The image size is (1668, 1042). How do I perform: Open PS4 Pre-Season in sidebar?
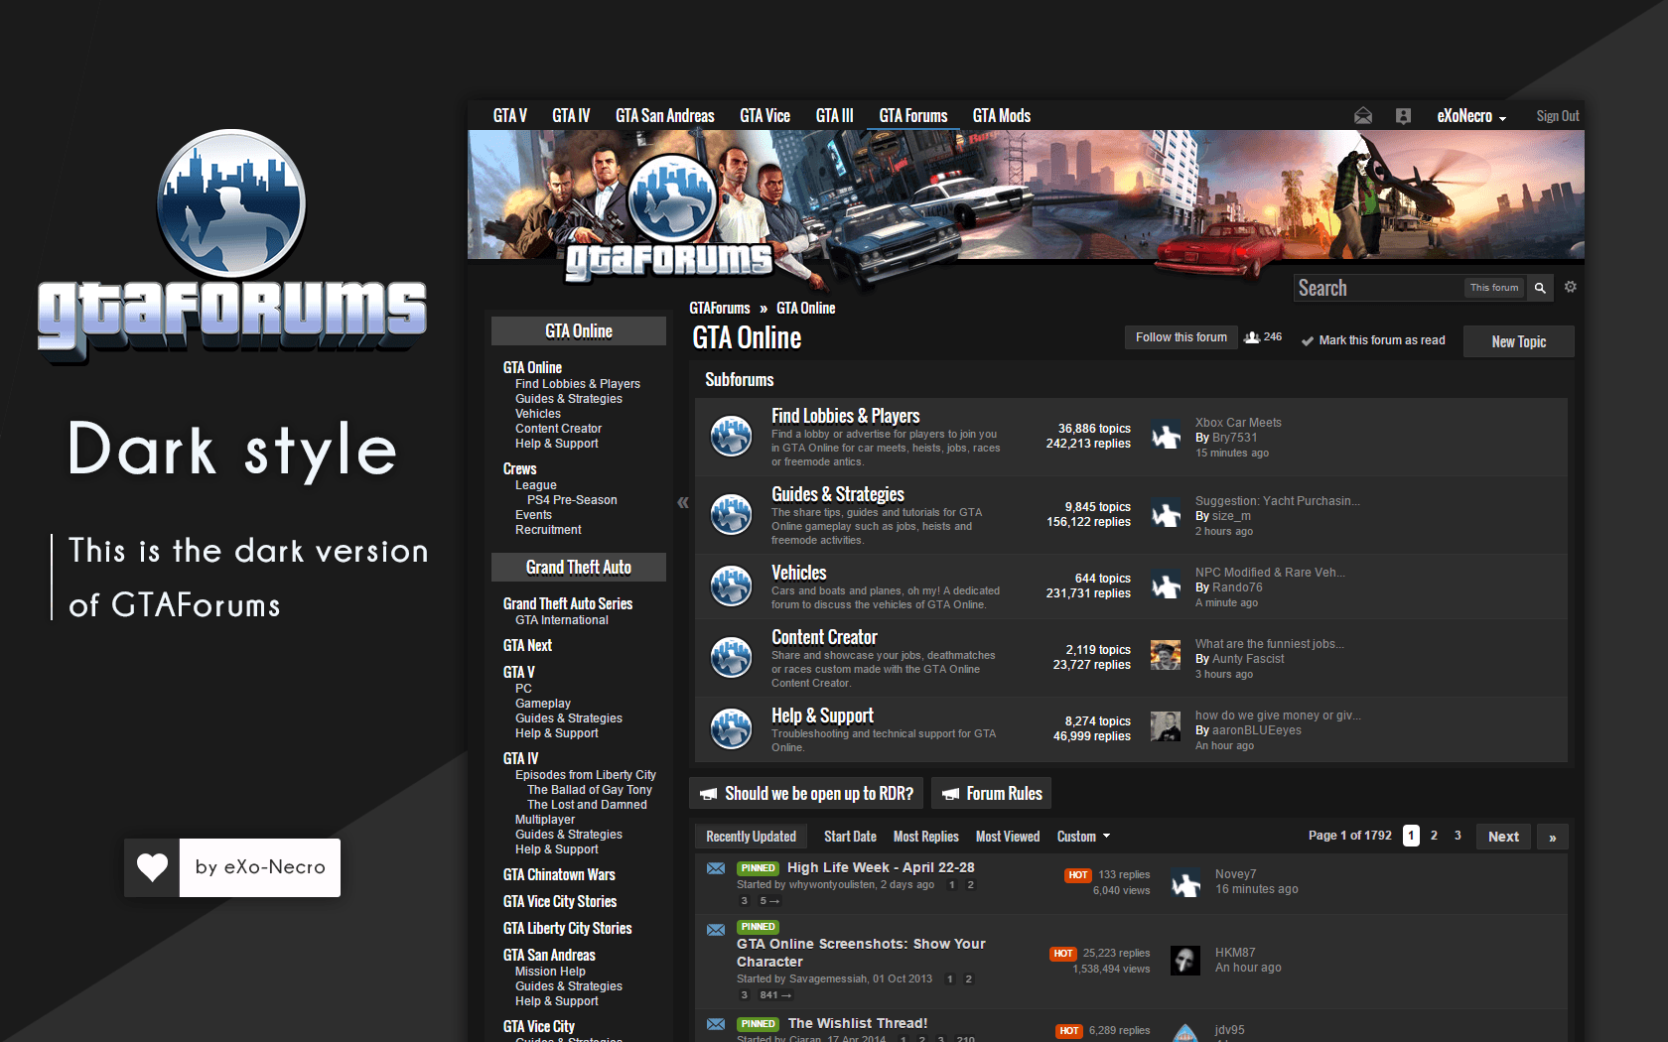(x=572, y=500)
